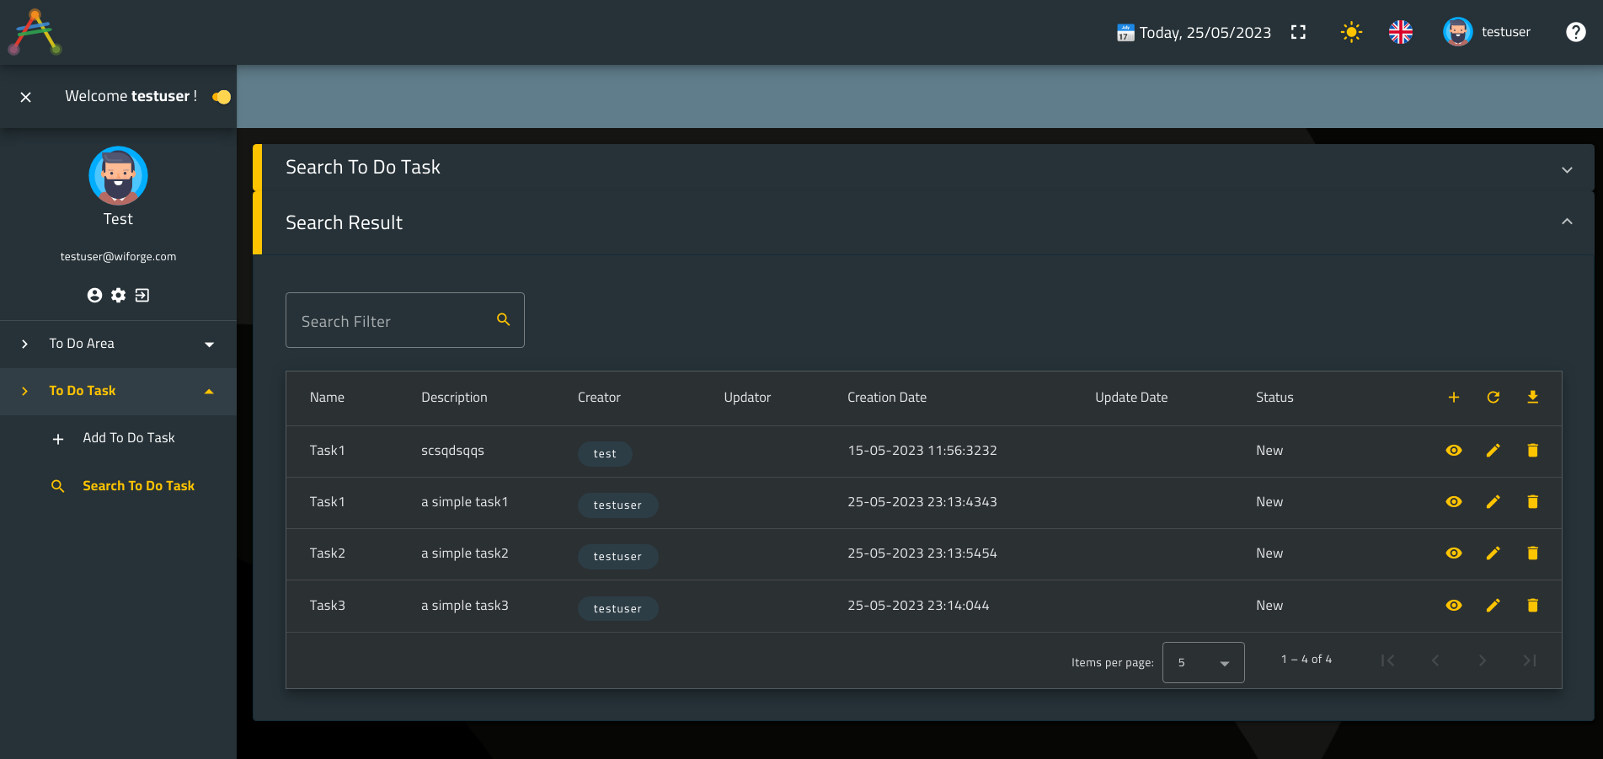This screenshot has width=1603, height=759.
Task: Select Search To Do Task sidebar link
Action: click(x=138, y=486)
